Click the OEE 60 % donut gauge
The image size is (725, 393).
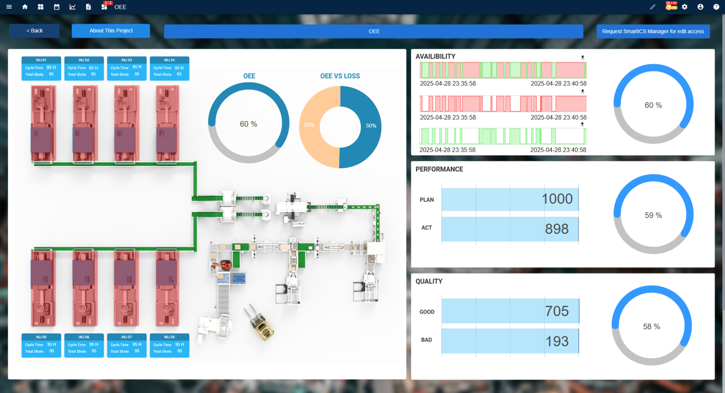coord(249,124)
